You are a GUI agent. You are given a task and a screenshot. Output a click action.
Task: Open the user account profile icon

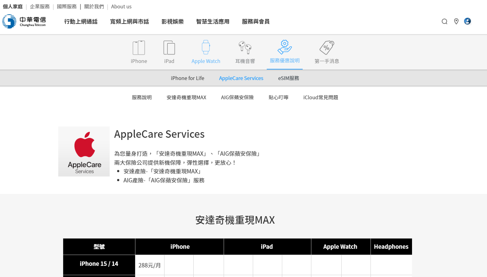click(467, 21)
